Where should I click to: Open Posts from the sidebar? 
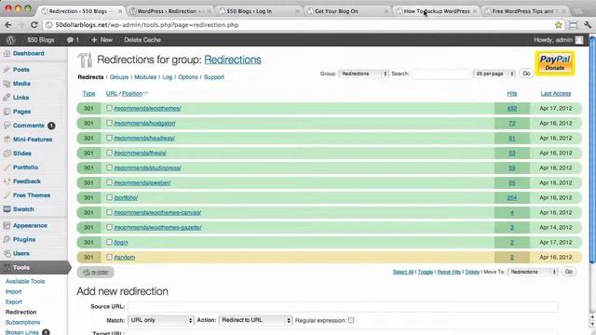20,70
